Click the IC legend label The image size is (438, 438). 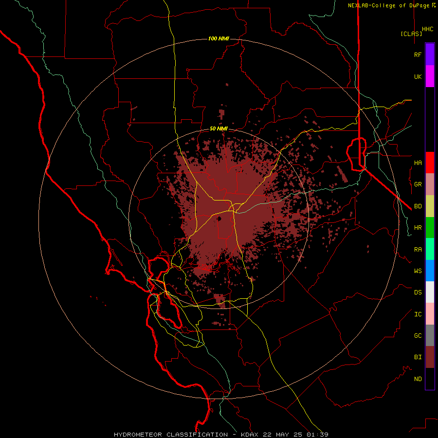coord(418,314)
